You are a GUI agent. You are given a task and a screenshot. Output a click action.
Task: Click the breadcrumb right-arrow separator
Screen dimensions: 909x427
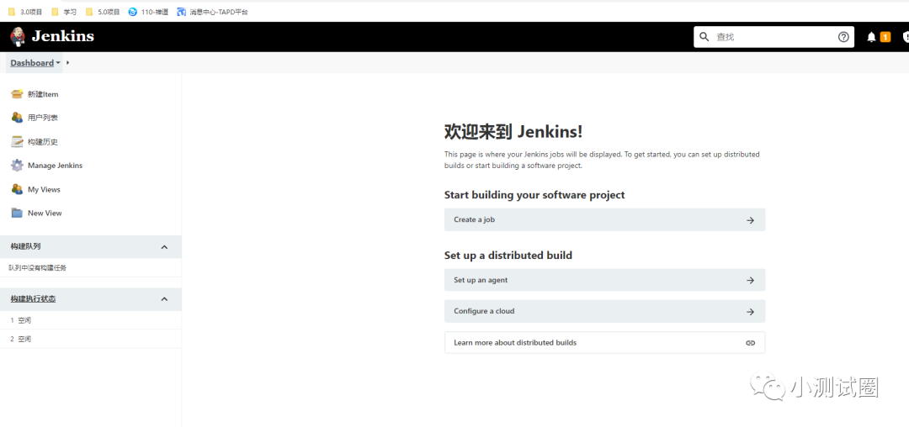point(68,62)
